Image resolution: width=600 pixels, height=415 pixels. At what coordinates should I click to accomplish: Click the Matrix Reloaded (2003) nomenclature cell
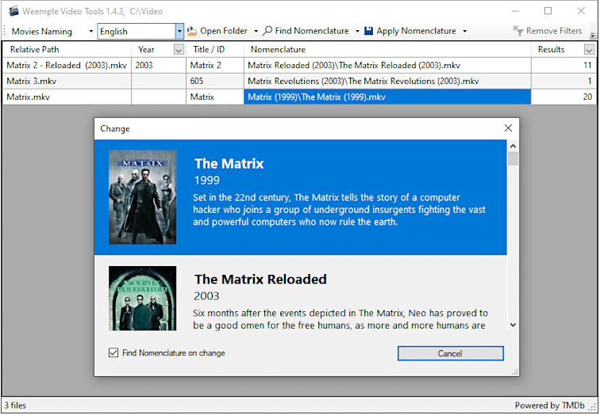click(387, 65)
